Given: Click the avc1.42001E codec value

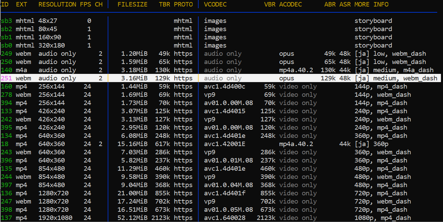Looking at the screenshot, I should [225, 144].
